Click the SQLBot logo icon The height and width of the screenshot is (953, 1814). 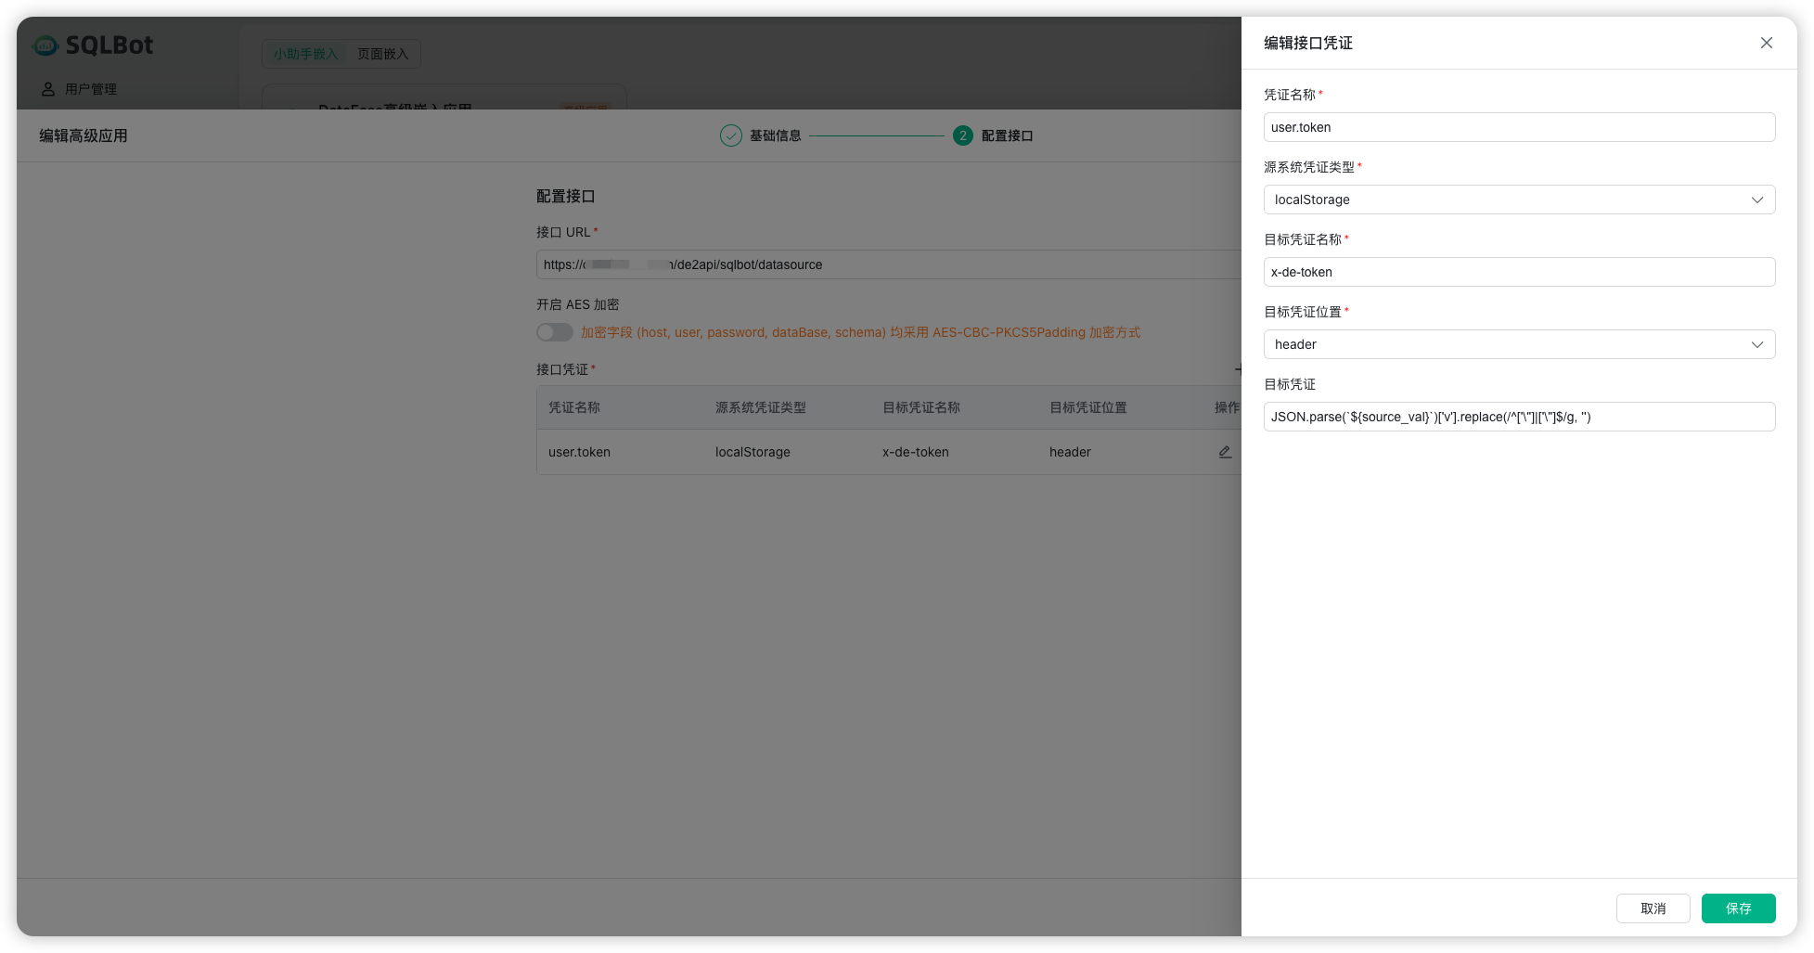45,45
